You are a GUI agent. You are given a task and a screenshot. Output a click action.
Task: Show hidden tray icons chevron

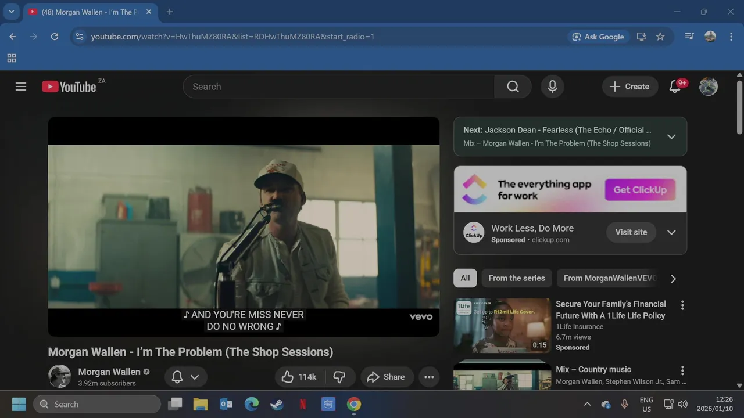pyautogui.click(x=587, y=404)
